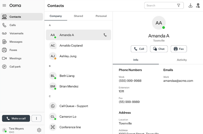The height and width of the screenshot is (134, 203).
Task: Click the add contact icon
Action: coord(198,5)
